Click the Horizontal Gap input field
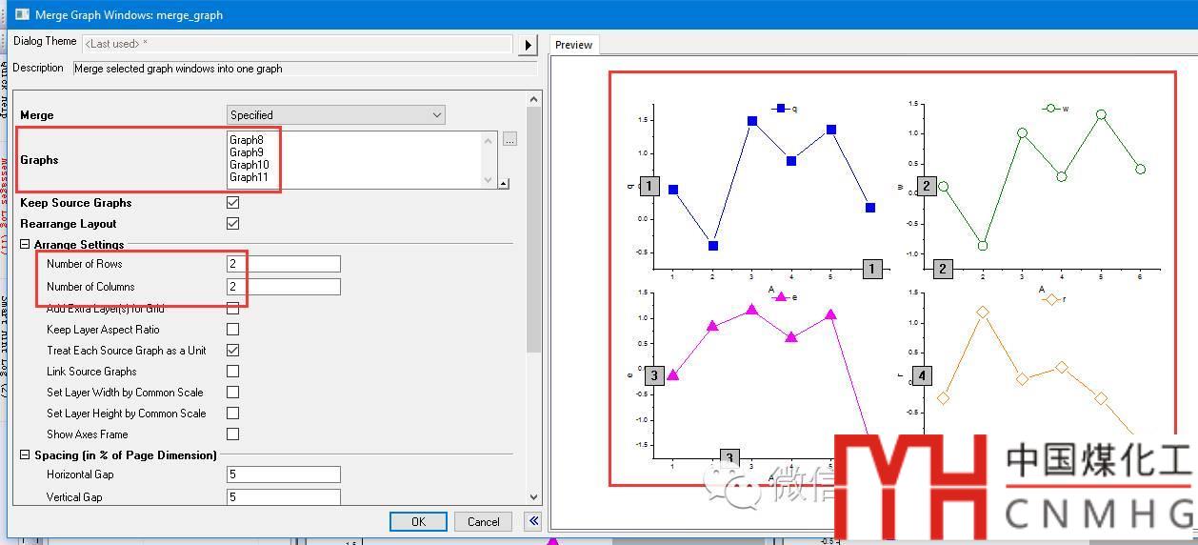 click(283, 474)
